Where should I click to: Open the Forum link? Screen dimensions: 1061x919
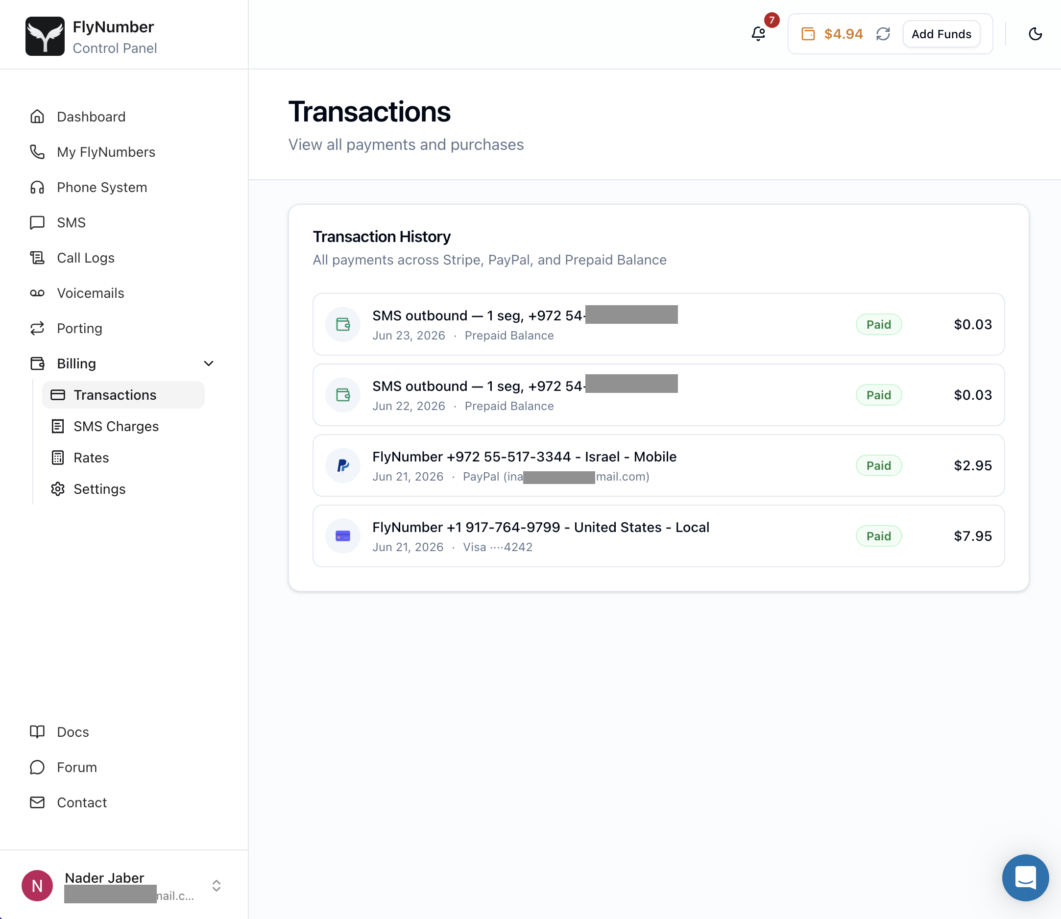pos(76,767)
